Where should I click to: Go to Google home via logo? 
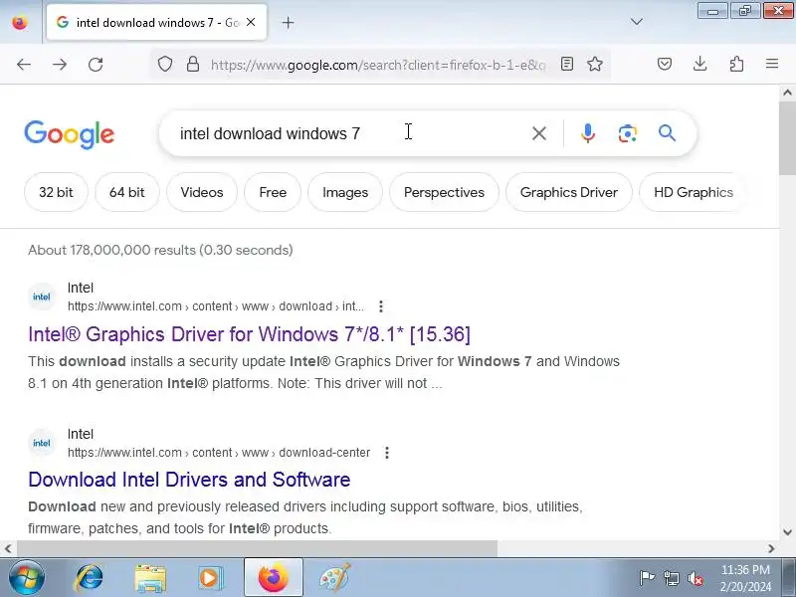70,134
